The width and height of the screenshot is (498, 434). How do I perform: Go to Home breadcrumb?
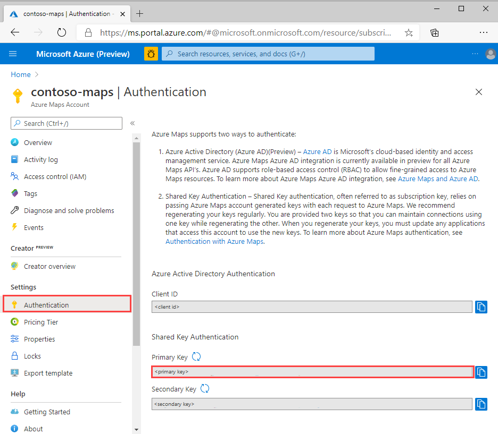point(21,74)
